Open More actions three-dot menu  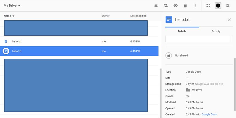pos(195,5)
